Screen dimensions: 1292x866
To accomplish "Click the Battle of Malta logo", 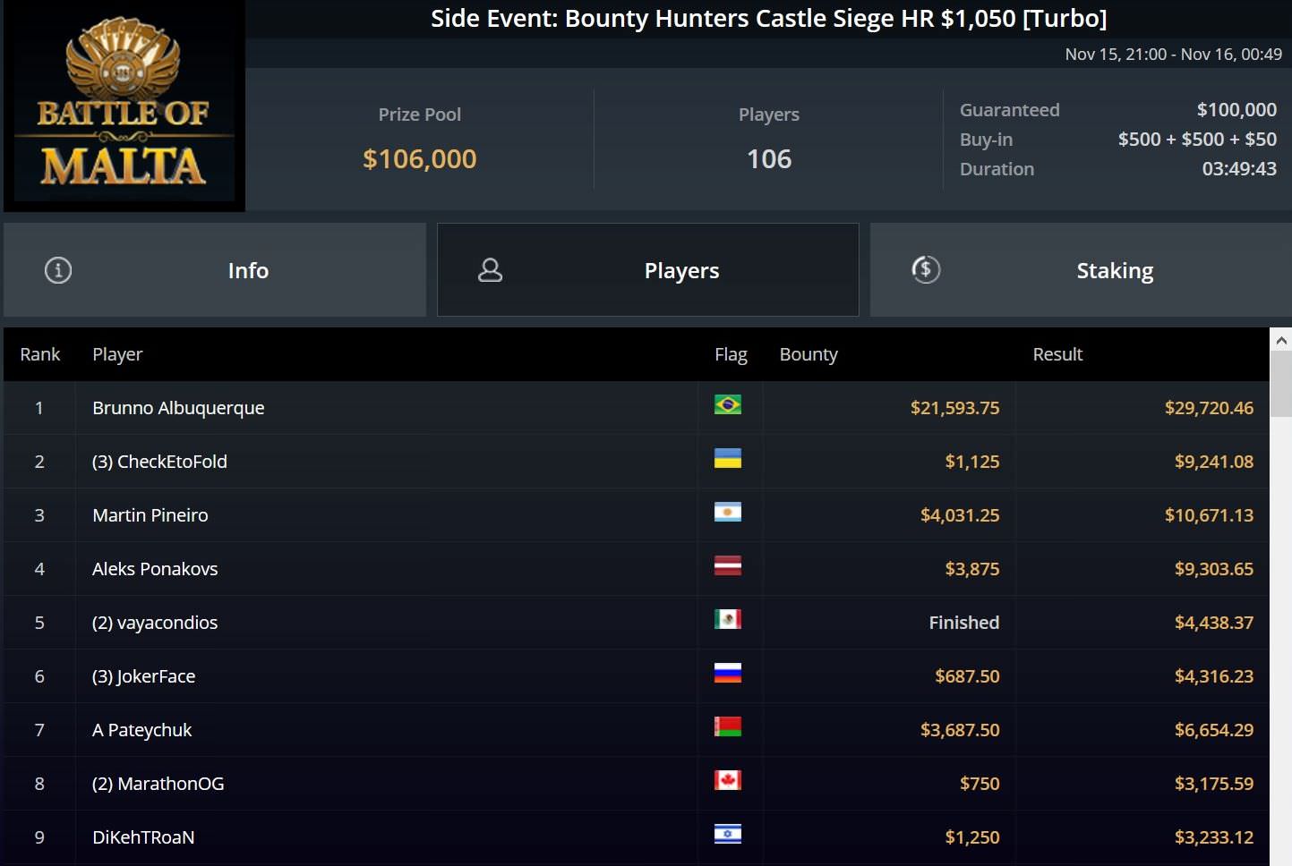I will point(124,106).
